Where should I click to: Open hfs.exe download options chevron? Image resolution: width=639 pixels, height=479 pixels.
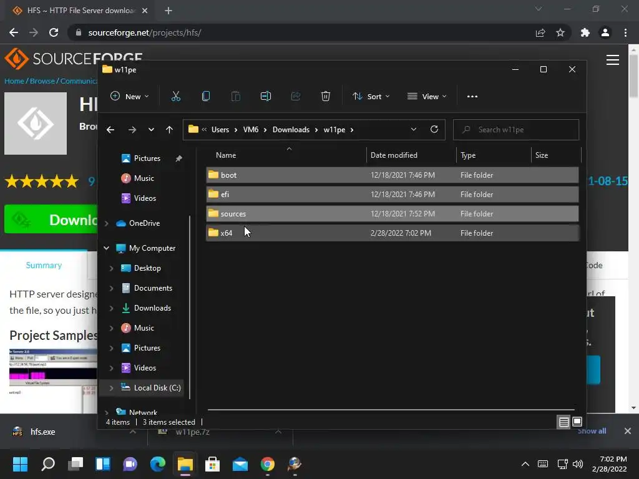[132, 432]
